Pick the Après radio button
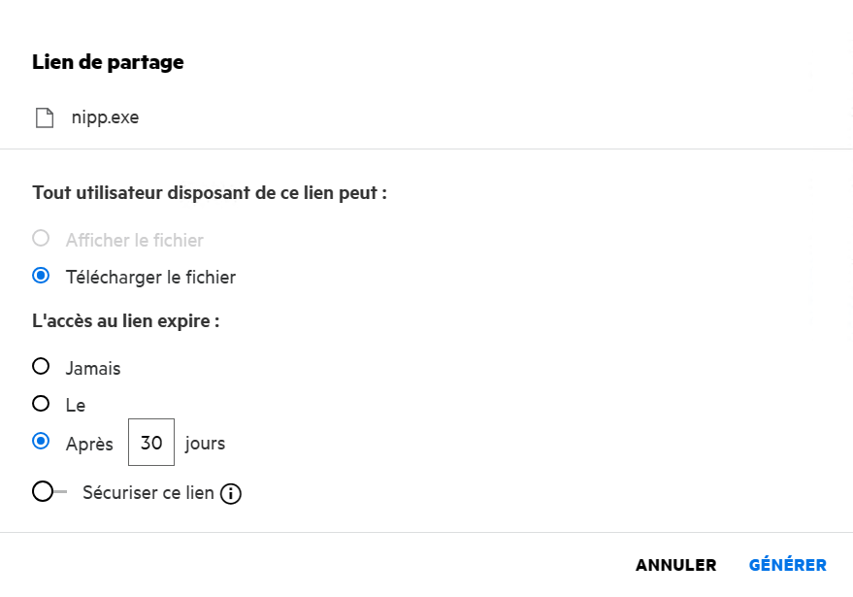 pyautogui.click(x=41, y=442)
